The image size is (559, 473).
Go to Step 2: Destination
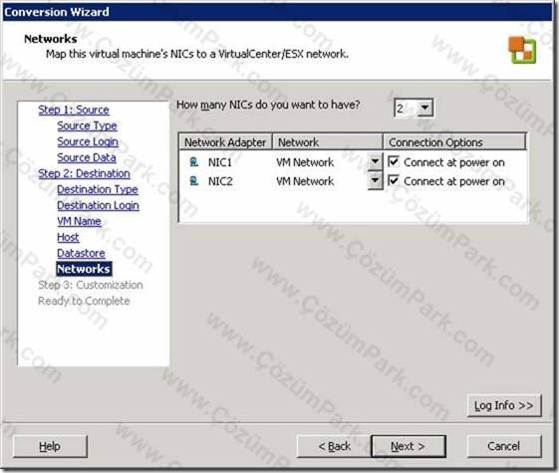click(84, 173)
